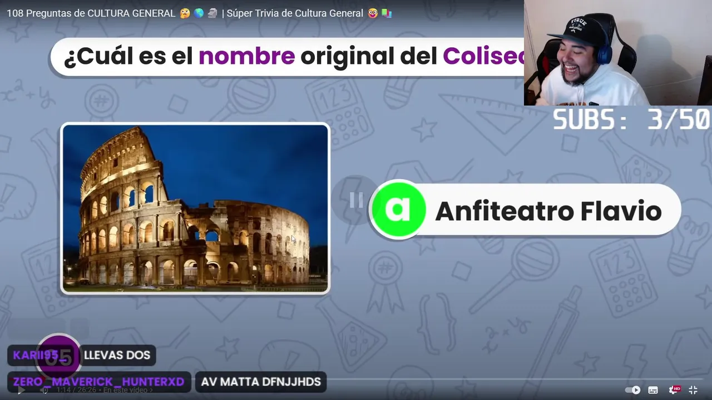This screenshot has height=400, width=712.
Task: Toggle the autoplay switch
Action: coord(632,390)
